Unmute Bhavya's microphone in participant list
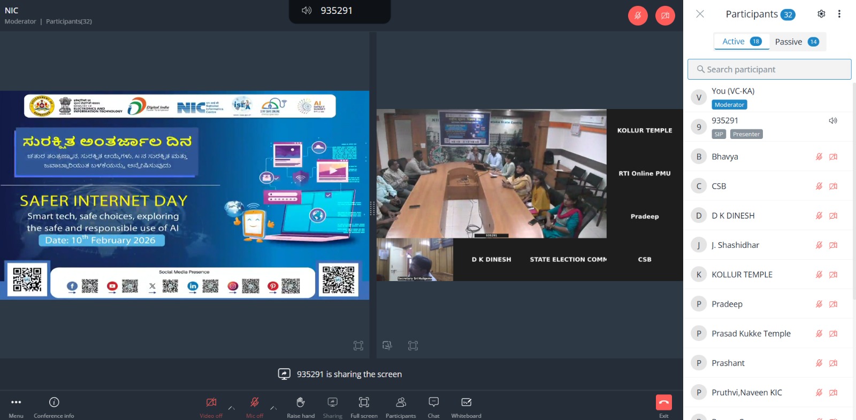Screen dimensions: 856x420 coord(819,157)
